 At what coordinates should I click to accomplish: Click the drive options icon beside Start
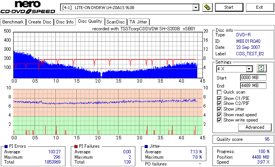(x=207, y=7)
